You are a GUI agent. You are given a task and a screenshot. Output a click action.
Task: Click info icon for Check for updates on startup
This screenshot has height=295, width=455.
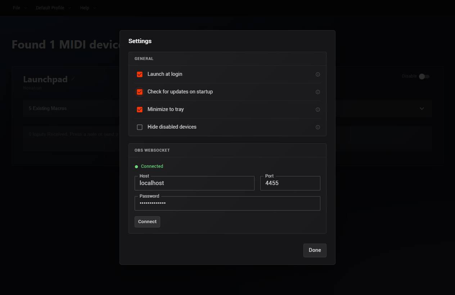coord(318,92)
